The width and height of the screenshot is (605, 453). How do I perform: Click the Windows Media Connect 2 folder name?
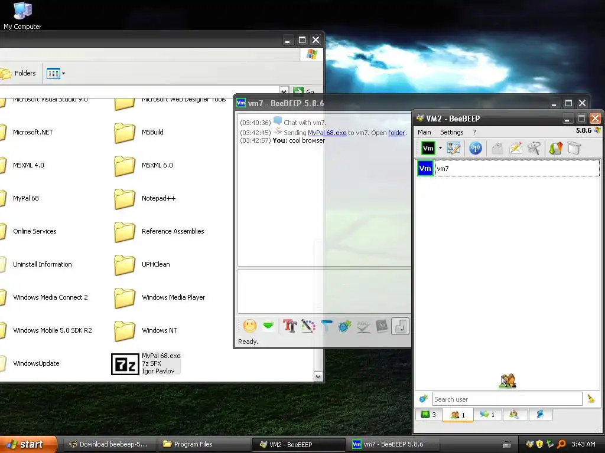click(x=51, y=297)
